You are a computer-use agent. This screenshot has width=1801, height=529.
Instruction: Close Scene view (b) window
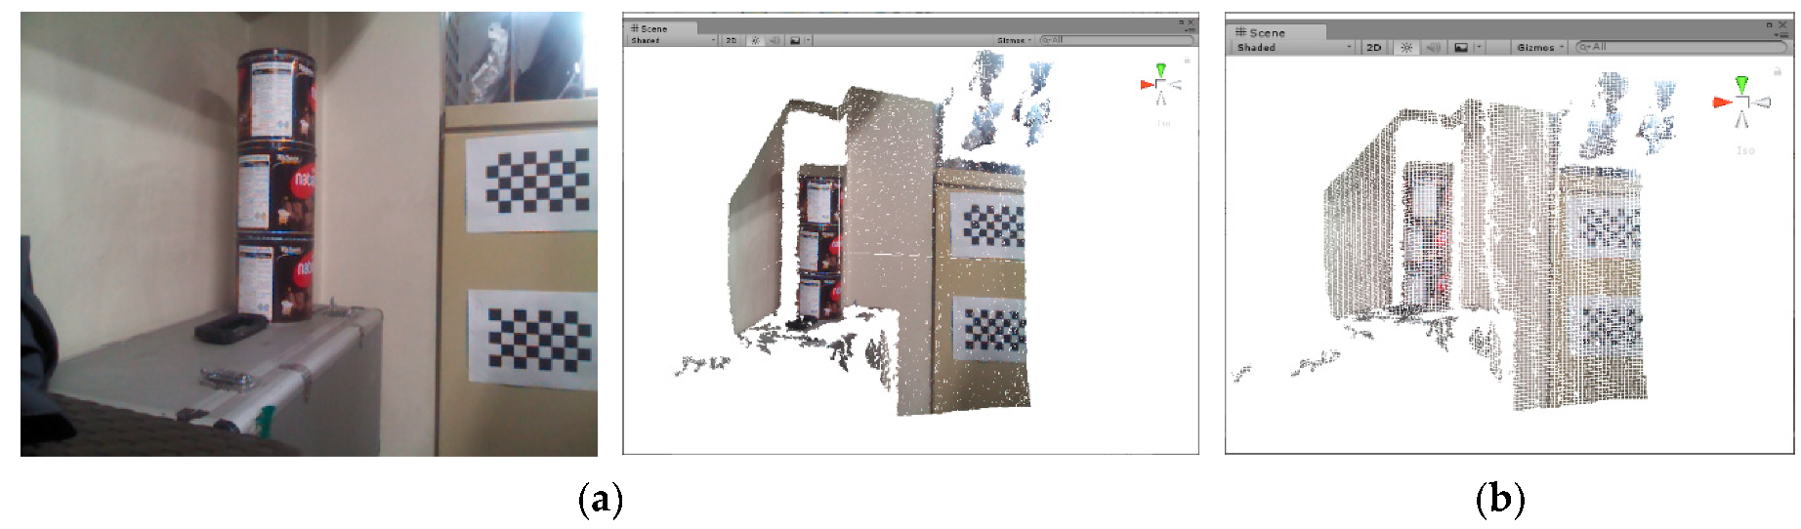tap(1782, 24)
